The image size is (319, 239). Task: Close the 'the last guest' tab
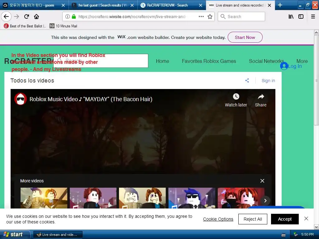coord(132,5)
